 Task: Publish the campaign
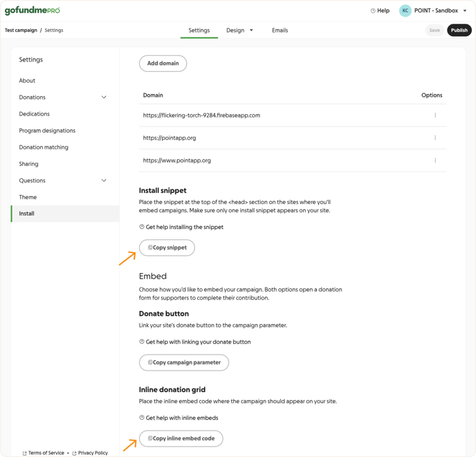(x=459, y=30)
